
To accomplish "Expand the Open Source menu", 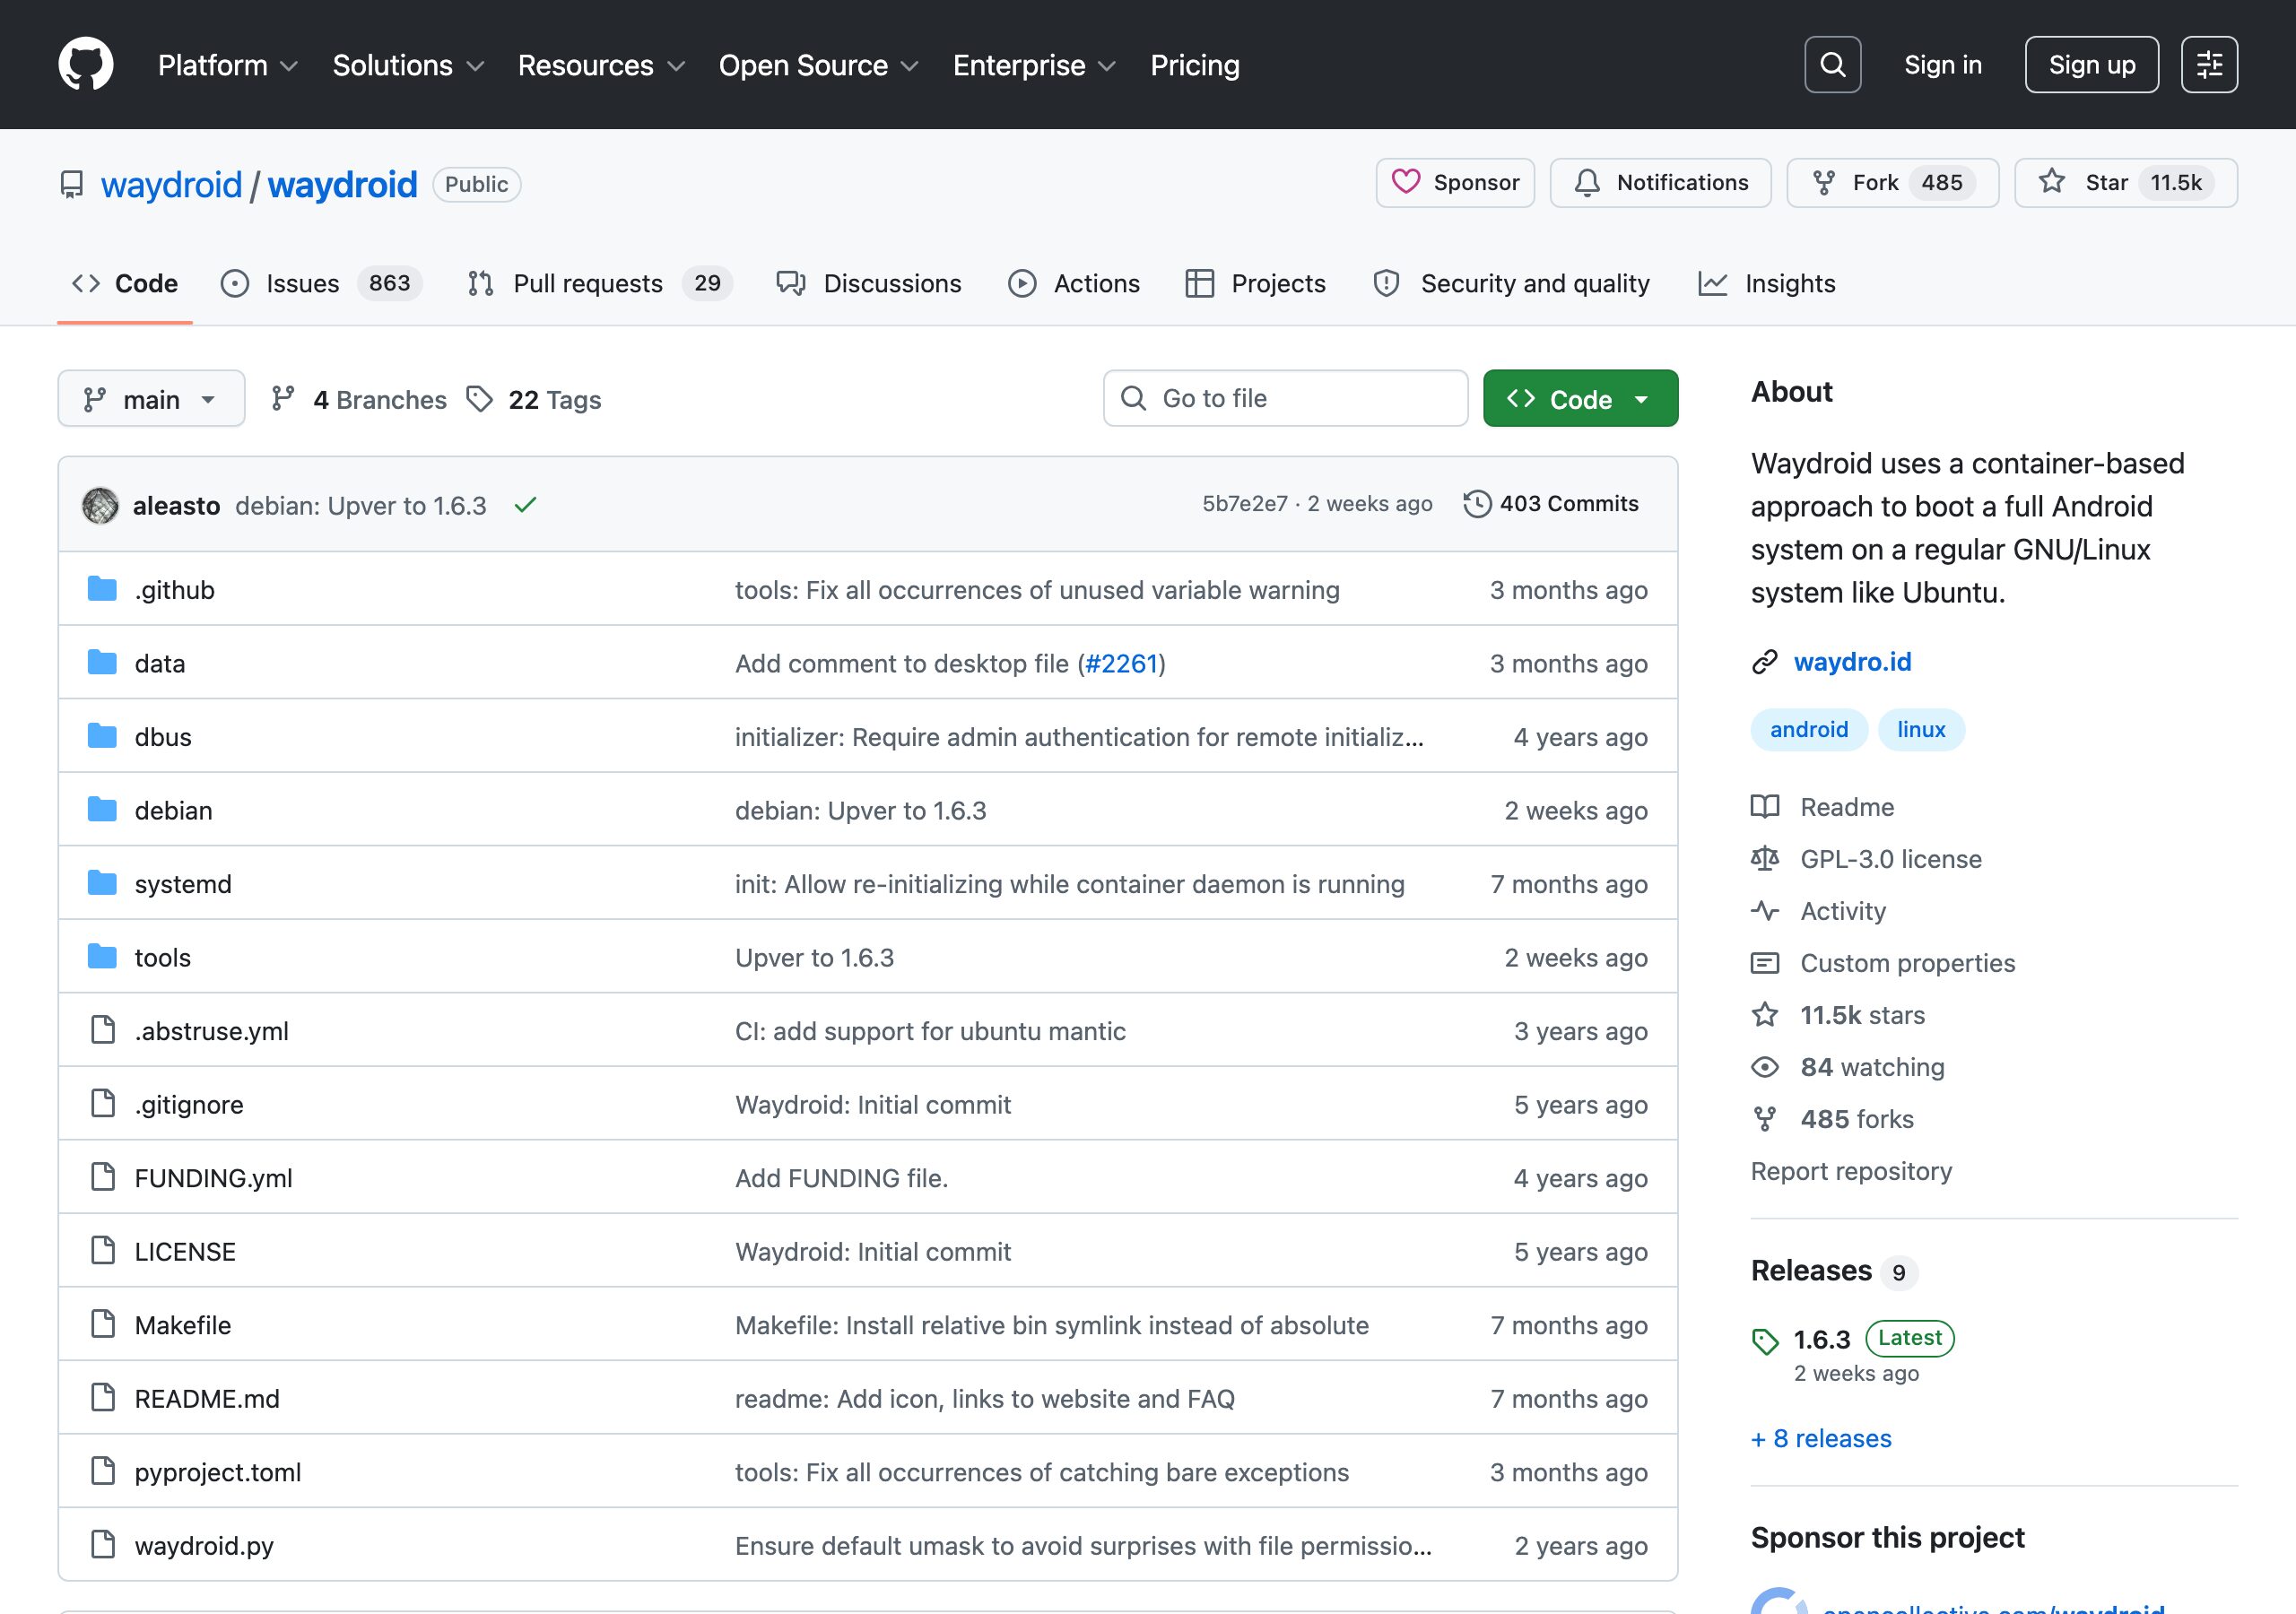I will pos(818,65).
